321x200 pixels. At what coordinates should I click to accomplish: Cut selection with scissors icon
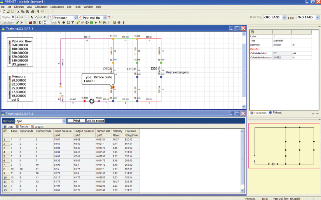point(18,12)
